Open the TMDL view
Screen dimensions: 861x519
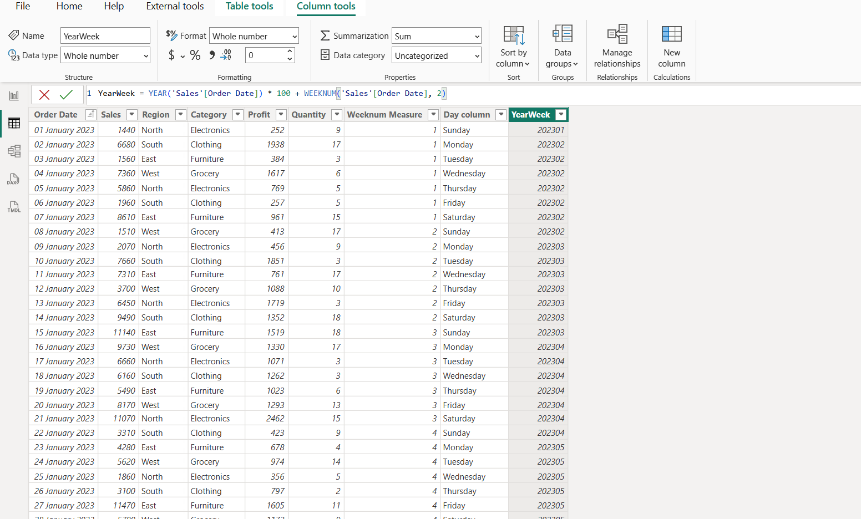[x=13, y=206]
